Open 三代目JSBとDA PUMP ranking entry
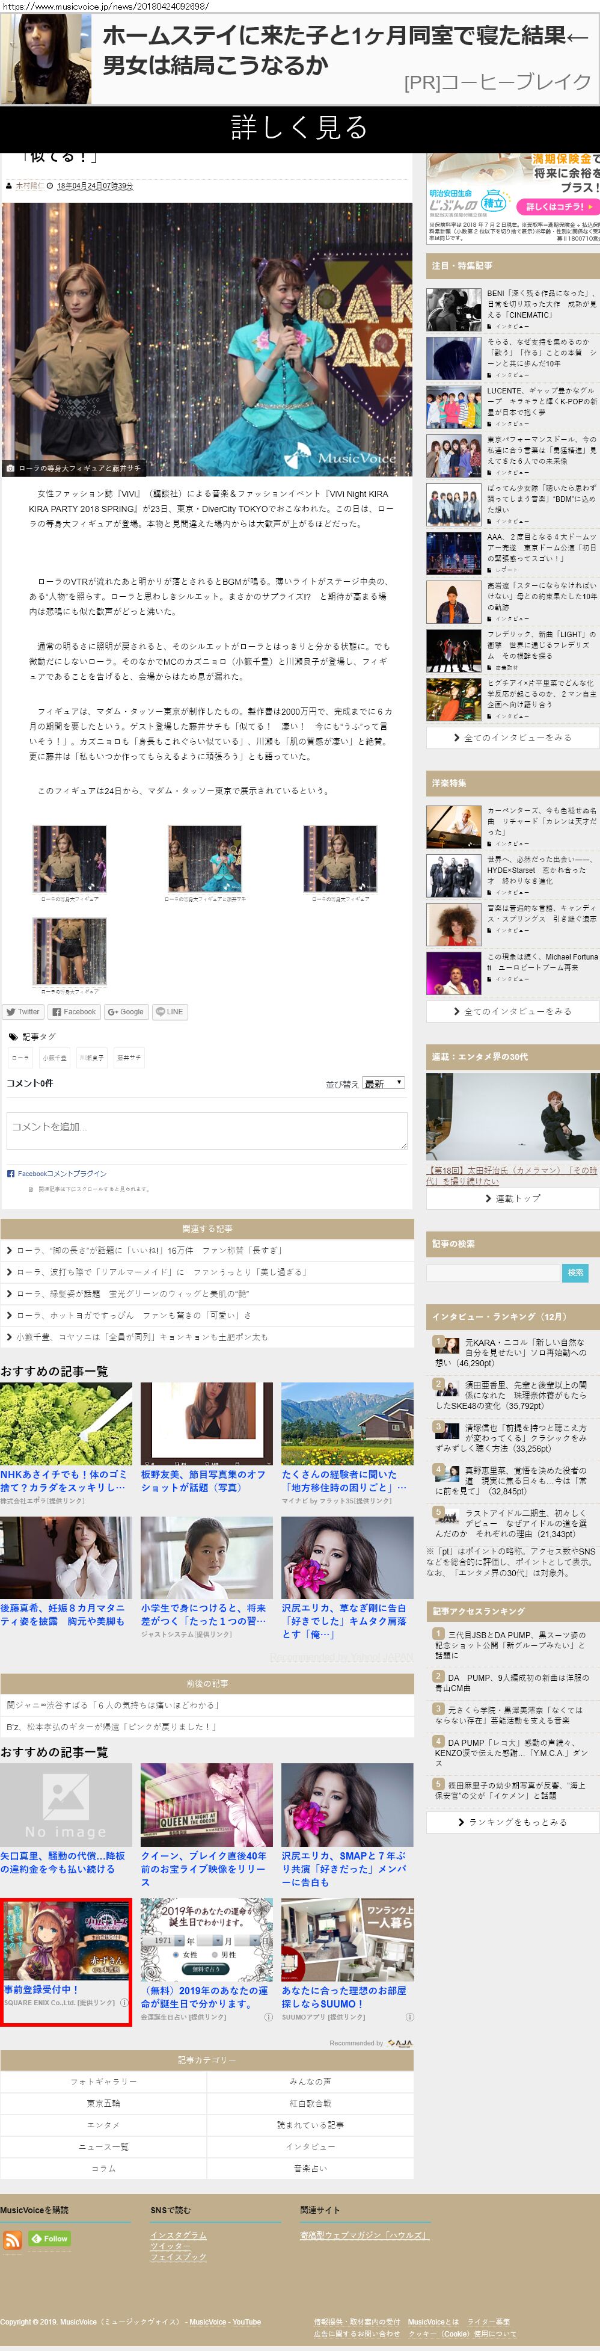This screenshot has width=600, height=2351. 512,1645
